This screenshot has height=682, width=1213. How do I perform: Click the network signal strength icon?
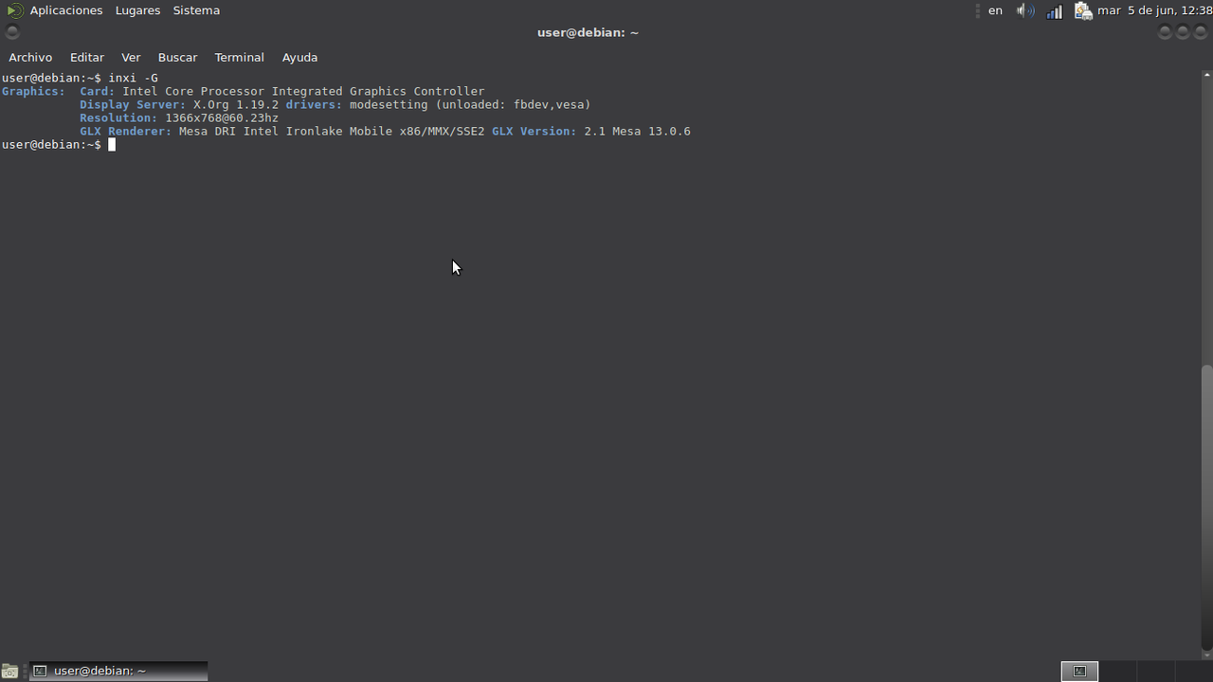[x=1054, y=10]
